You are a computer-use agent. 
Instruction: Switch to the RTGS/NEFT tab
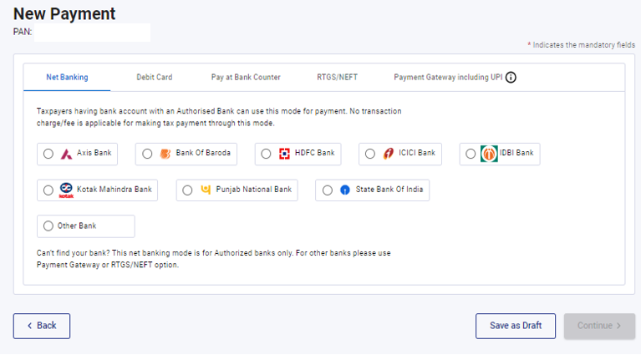tap(337, 78)
